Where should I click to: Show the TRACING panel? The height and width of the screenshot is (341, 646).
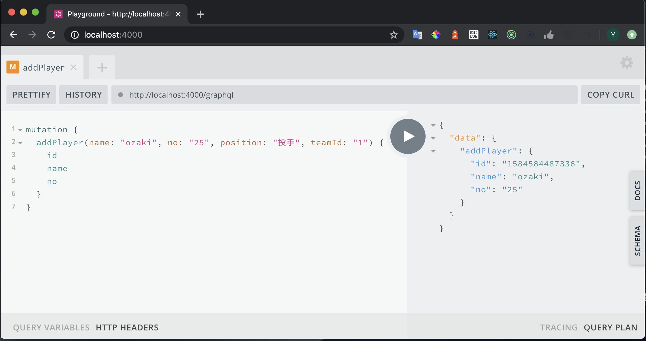[x=559, y=327]
